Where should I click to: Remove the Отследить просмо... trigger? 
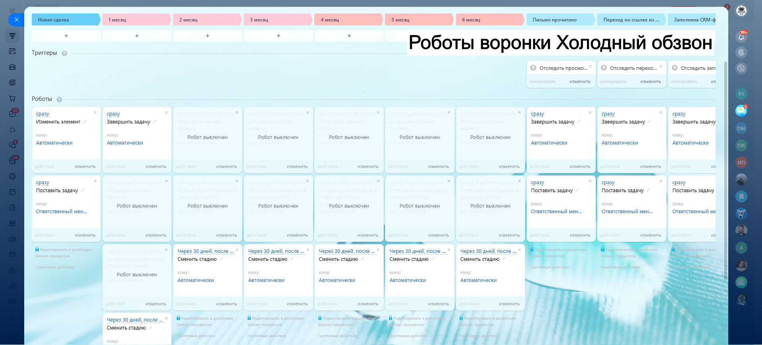[x=590, y=66]
